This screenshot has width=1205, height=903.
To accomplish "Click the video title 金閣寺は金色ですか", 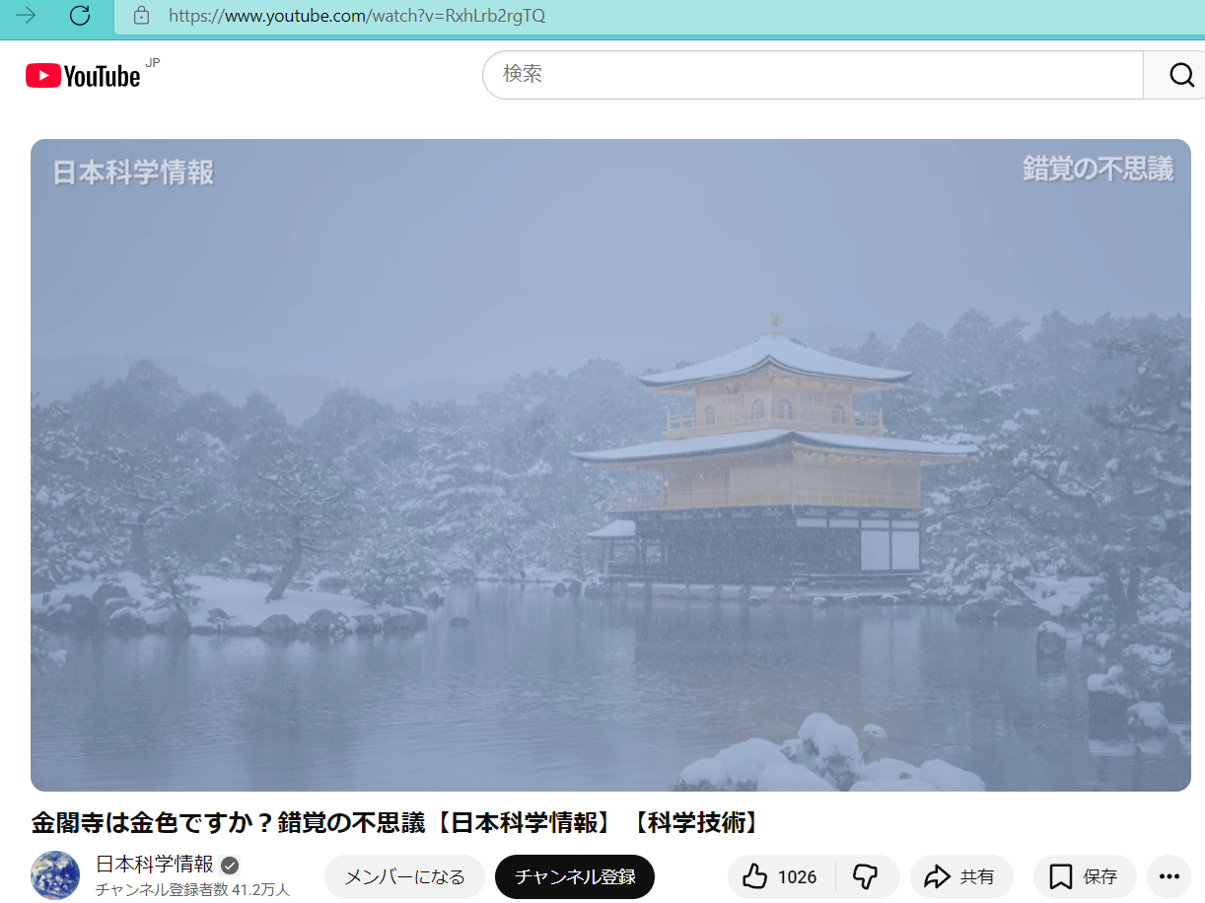I will coord(394,822).
